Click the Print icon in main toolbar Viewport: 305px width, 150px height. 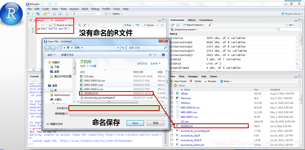(x=67, y=14)
